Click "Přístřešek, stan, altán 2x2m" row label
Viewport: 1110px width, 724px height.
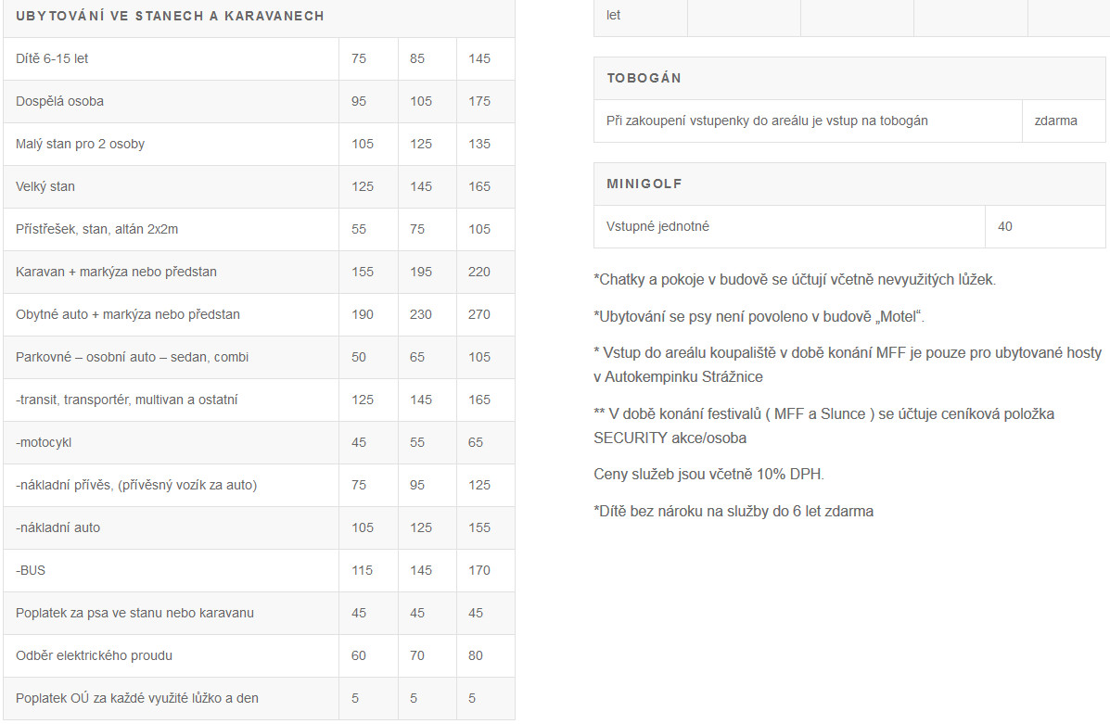click(96, 229)
